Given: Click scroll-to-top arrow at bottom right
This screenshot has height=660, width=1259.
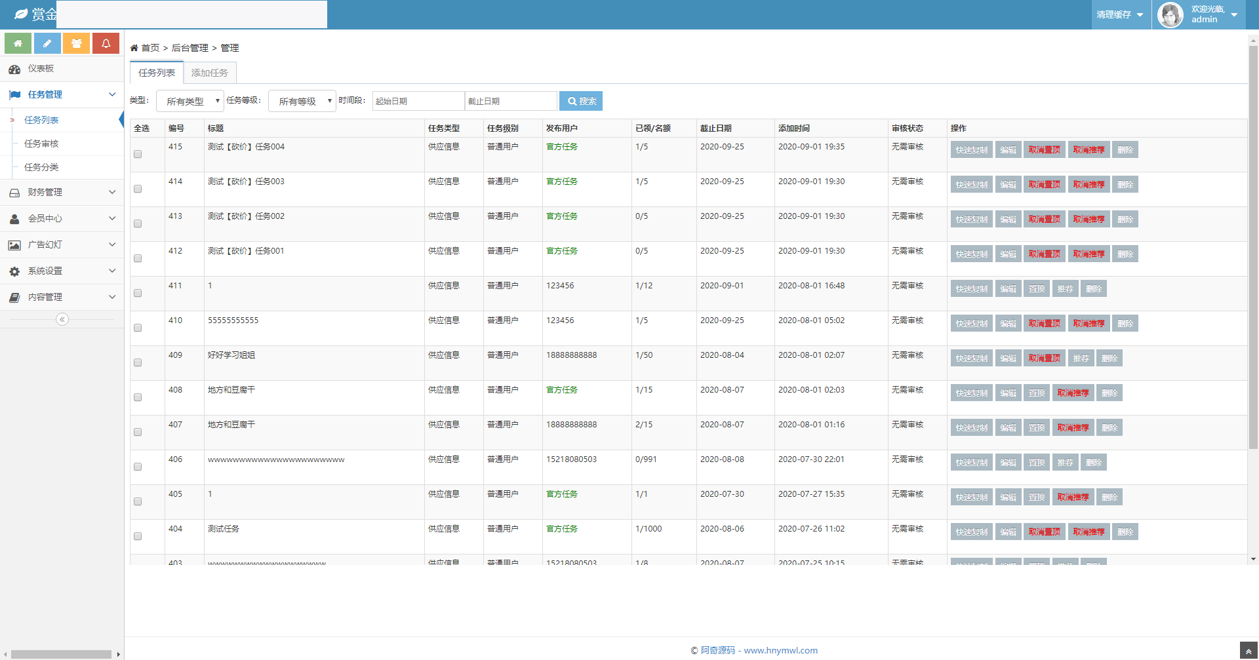Looking at the screenshot, I should (x=1249, y=651).
